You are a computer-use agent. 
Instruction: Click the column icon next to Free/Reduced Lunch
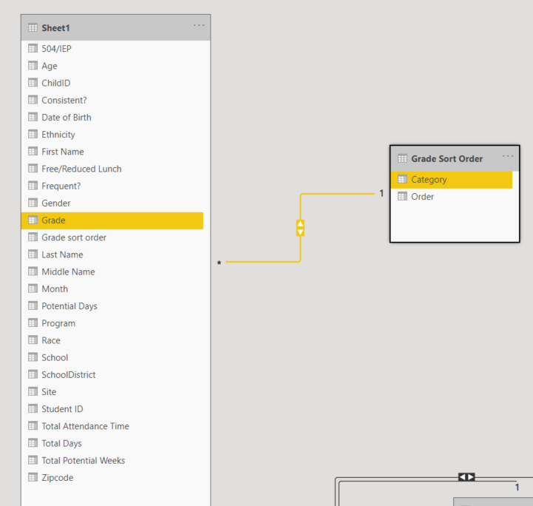(x=33, y=169)
